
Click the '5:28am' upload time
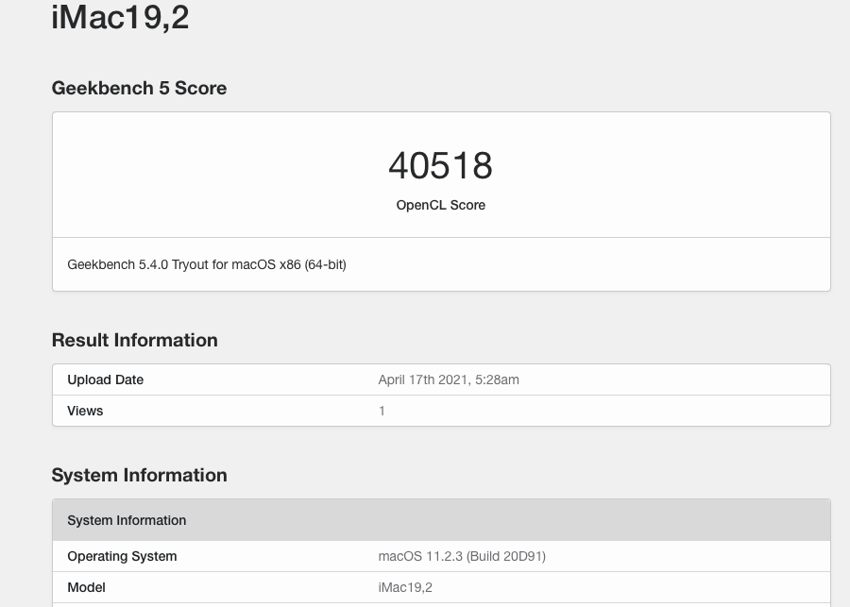[x=496, y=379]
